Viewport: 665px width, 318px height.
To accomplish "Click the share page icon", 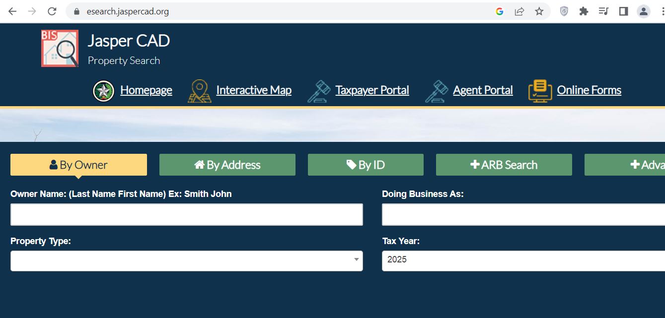I will point(519,11).
